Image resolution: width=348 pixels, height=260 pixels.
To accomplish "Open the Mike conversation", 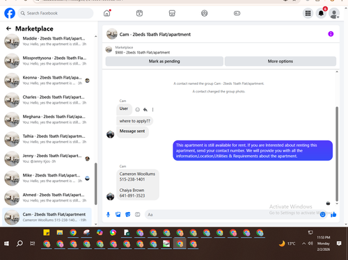I will coord(47,178).
